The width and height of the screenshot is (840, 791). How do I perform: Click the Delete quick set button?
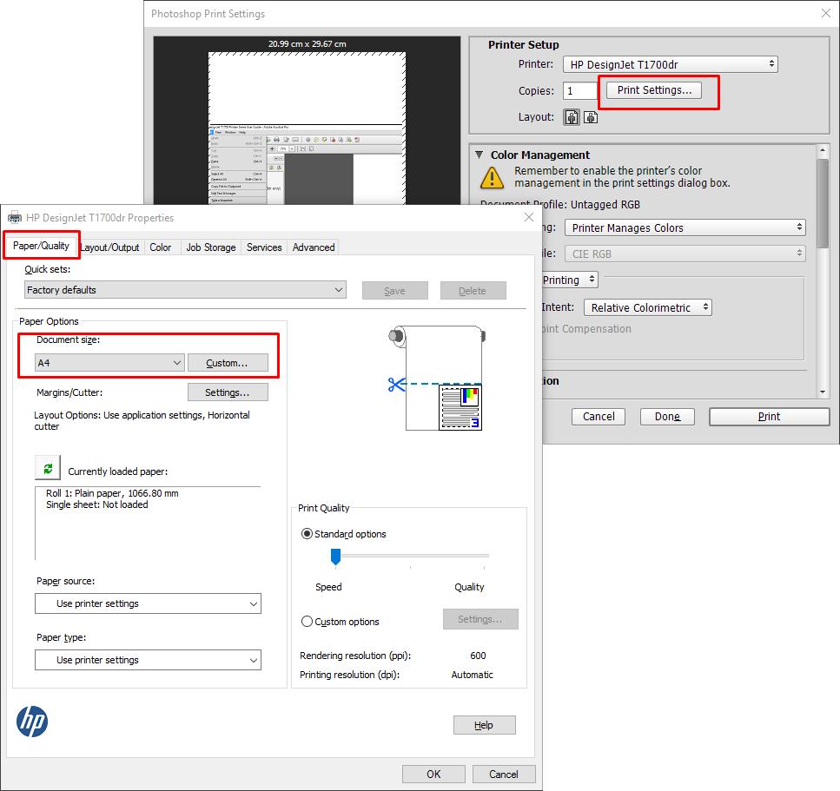[473, 290]
